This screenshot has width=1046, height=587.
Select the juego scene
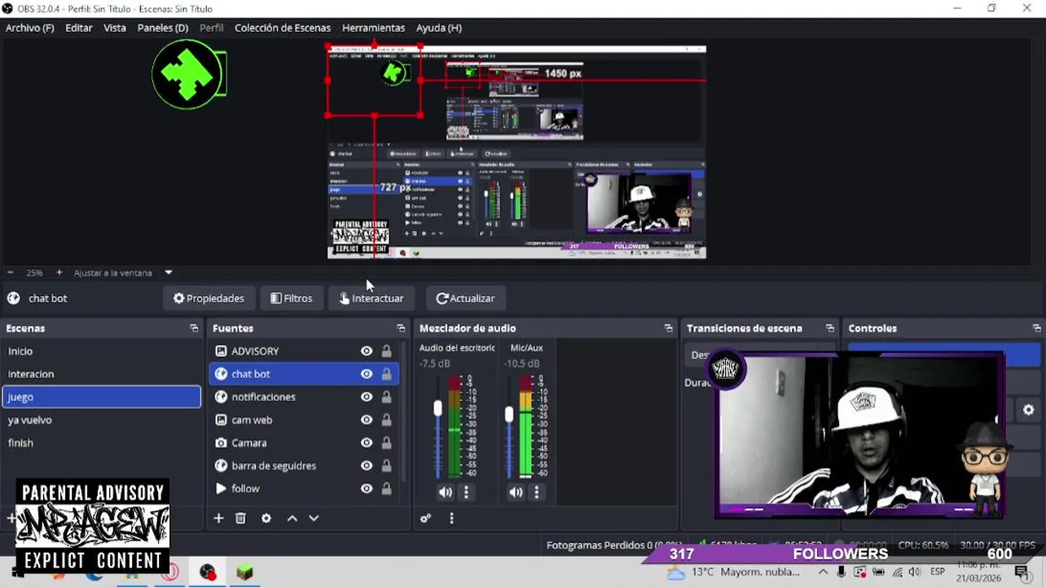(101, 396)
